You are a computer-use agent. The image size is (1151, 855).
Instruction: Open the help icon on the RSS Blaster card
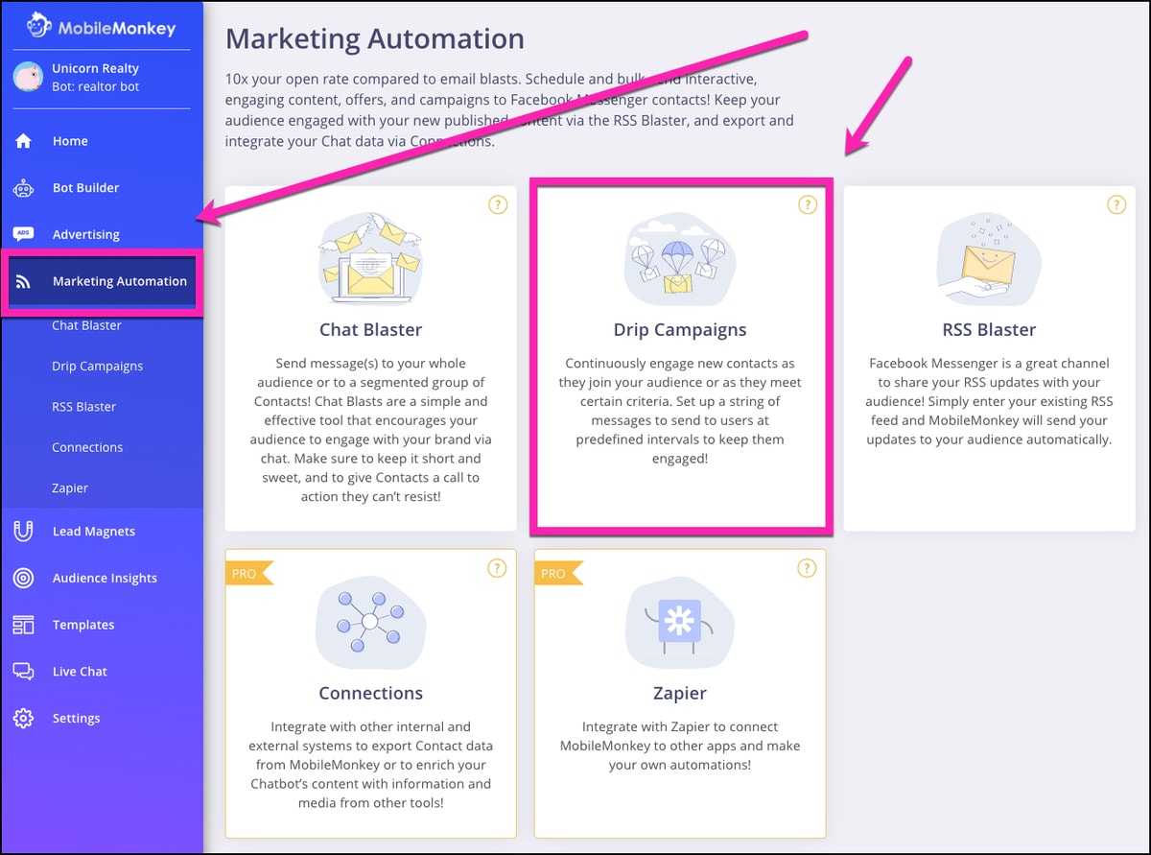click(x=1116, y=204)
